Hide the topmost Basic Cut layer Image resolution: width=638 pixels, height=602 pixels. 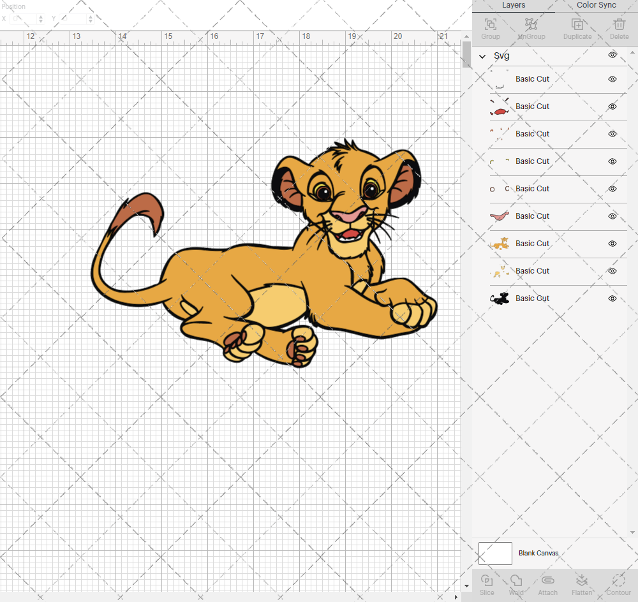tap(612, 79)
